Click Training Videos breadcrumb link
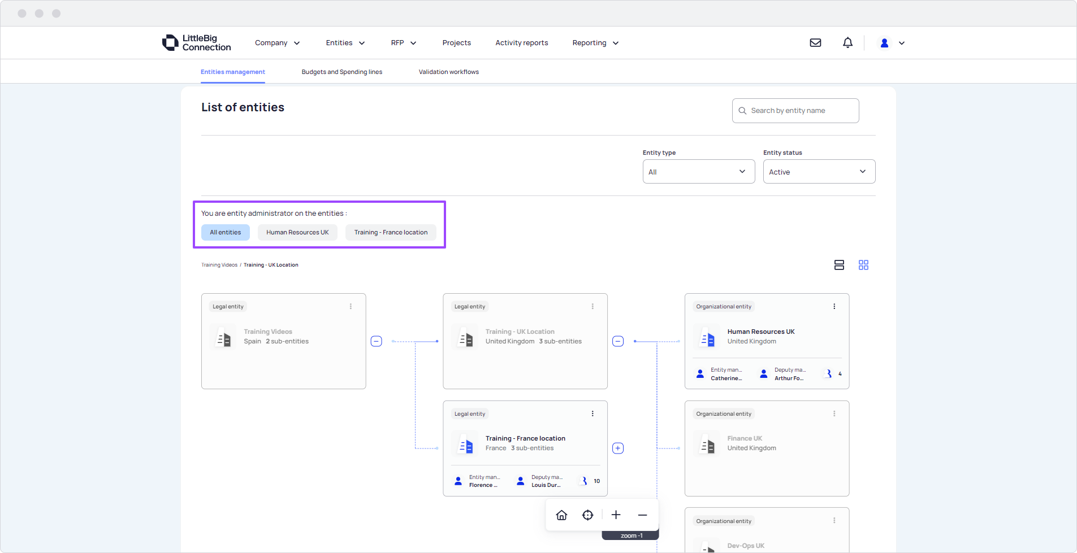The height and width of the screenshot is (553, 1077). click(x=219, y=265)
